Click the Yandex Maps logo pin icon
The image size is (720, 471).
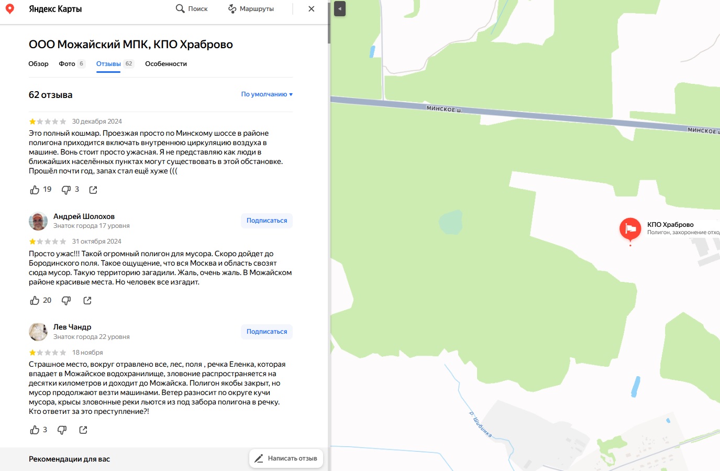coord(9,9)
